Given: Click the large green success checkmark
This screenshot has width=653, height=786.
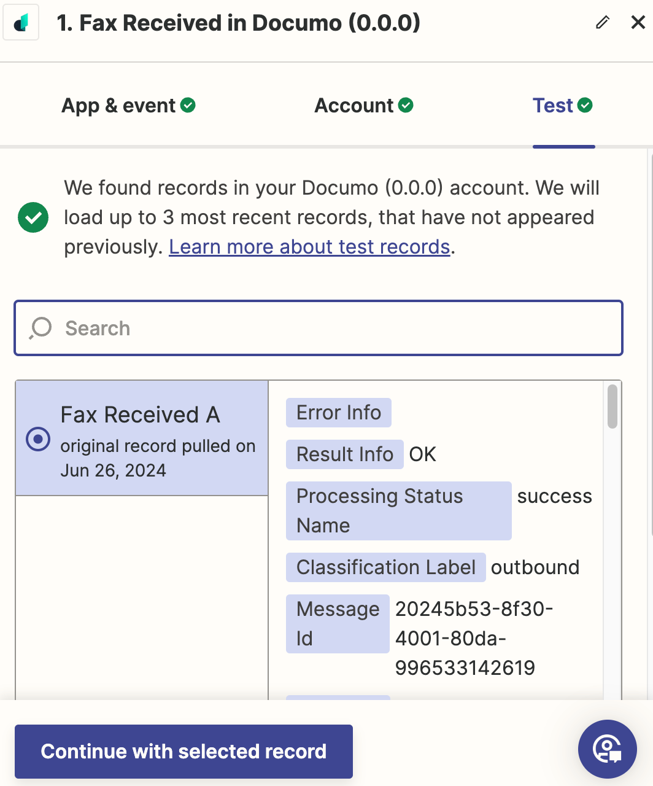Looking at the screenshot, I should click(33, 217).
